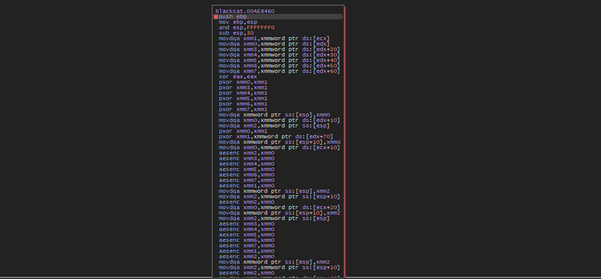601x279 pixels.
Task: Select movdqa xmm1 load from ds:[ecx]
Action: (274, 39)
